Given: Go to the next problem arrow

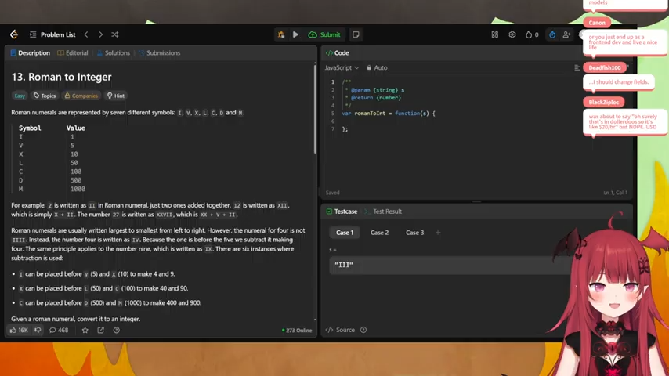Looking at the screenshot, I should click(x=101, y=34).
